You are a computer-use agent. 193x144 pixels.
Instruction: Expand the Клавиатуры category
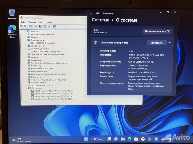(26, 60)
